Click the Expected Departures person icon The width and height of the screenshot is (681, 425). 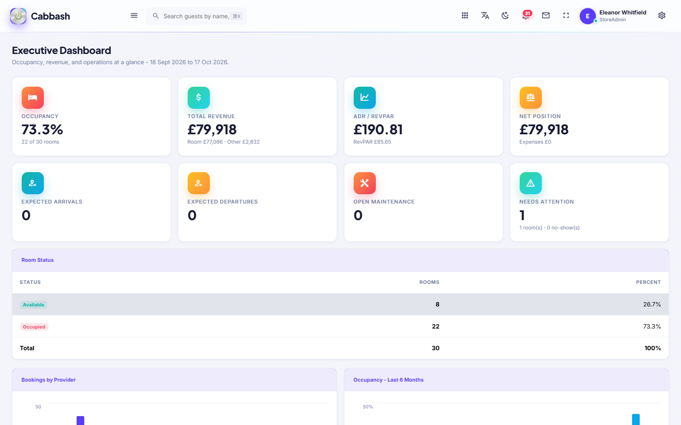click(199, 183)
